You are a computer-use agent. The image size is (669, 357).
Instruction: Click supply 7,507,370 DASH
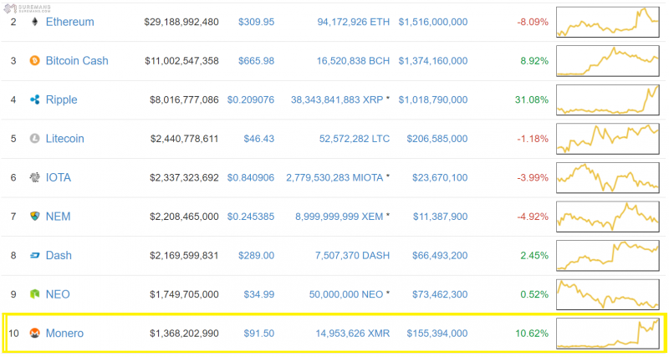coord(352,256)
